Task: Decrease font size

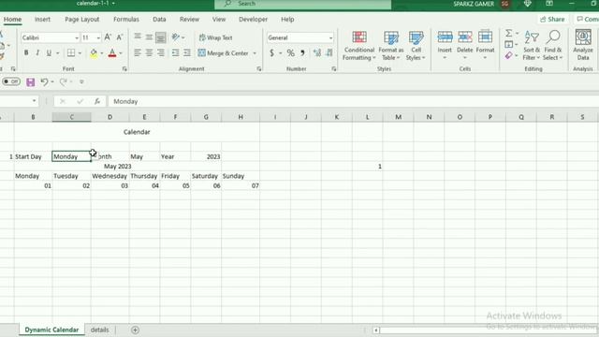Action: [120, 37]
